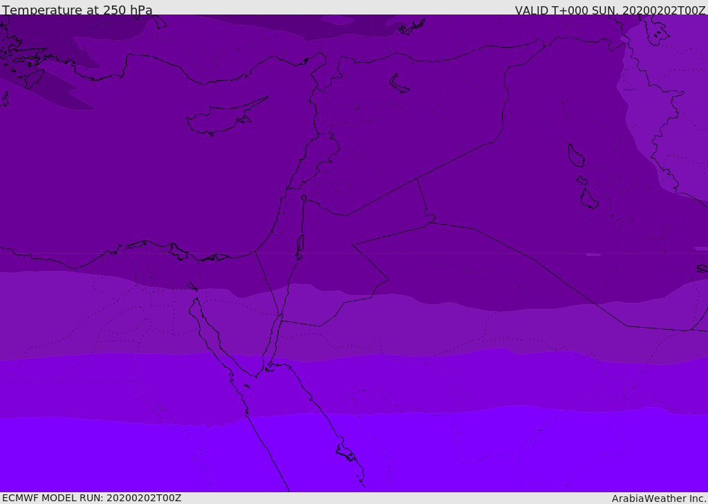The image size is (708, 504).
Task: Click the 'ArabiaWeather Inc.' credit text
Action: (x=659, y=498)
